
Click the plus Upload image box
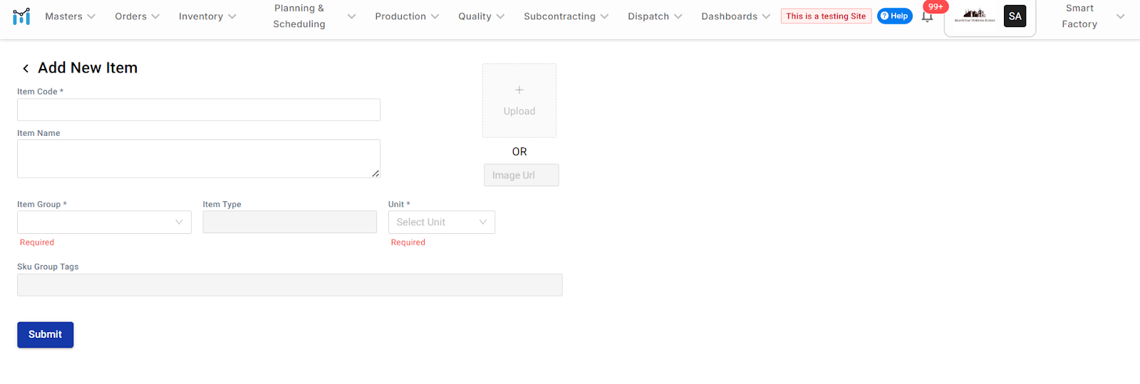519,100
